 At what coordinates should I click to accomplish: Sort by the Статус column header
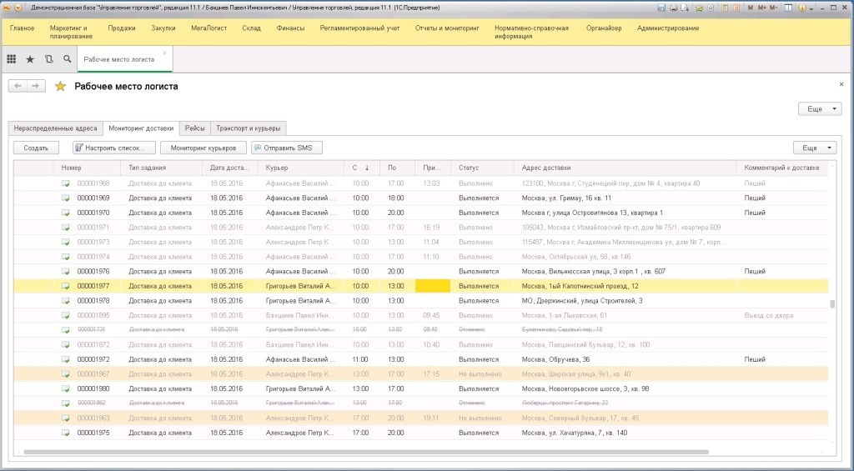(x=482, y=168)
